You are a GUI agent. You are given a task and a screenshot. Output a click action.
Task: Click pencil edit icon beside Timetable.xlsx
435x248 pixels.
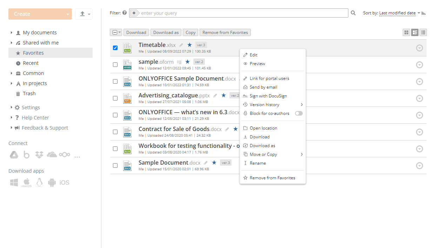tap(181, 45)
